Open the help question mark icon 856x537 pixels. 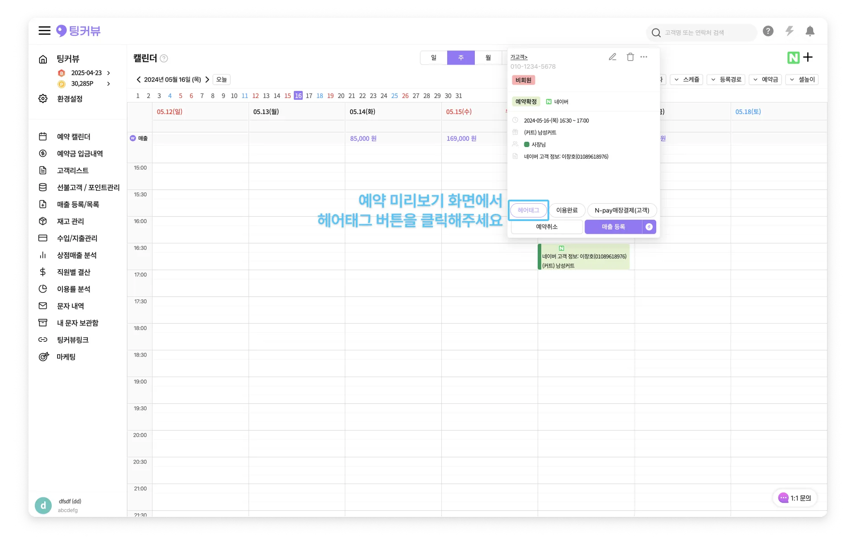pyautogui.click(x=768, y=31)
